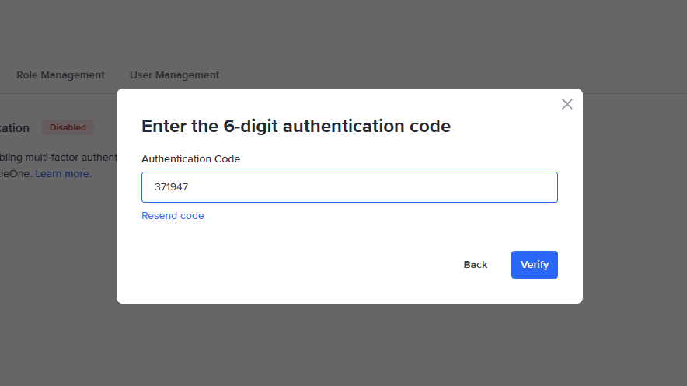Follow the Learn more link
The width and height of the screenshot is (687, 386).
tap(63, 174)
